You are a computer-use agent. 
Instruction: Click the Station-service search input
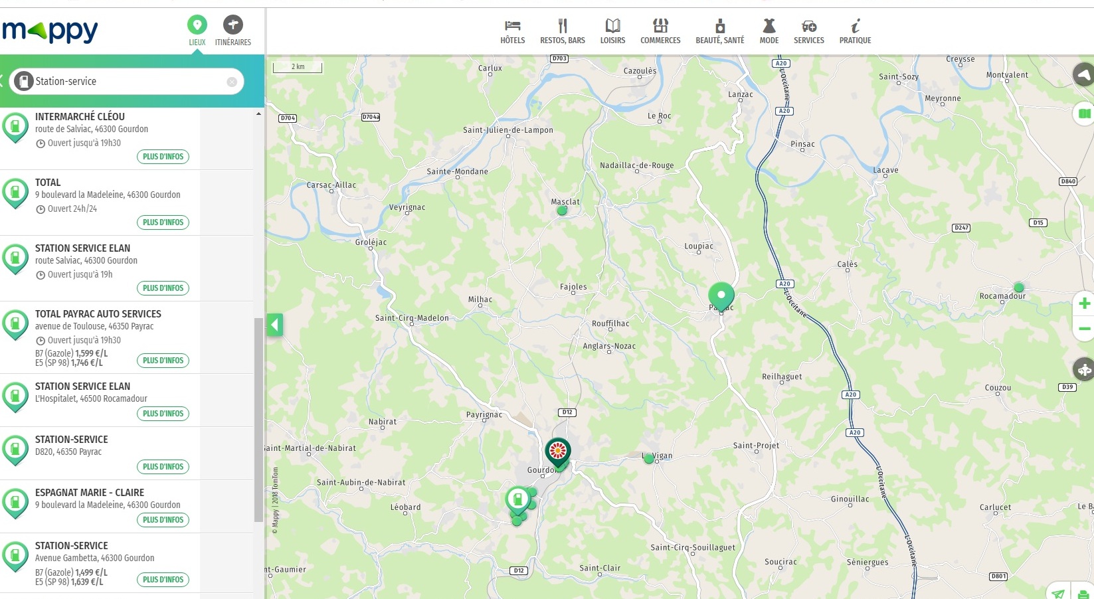pyautogui.click(x=126, y=82)
